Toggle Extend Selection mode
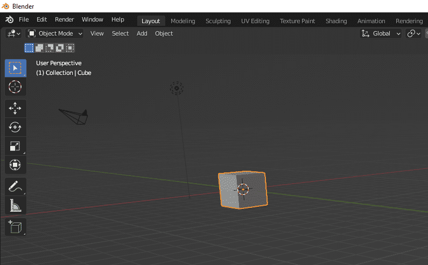This screenshot has width=428, height=265. click(39, 48)
